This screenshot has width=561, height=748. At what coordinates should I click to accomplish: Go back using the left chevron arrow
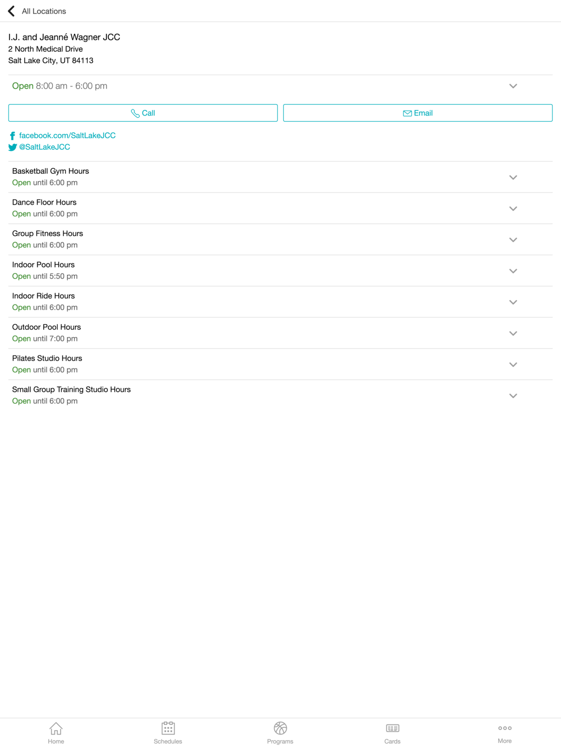tap(11, 11)
